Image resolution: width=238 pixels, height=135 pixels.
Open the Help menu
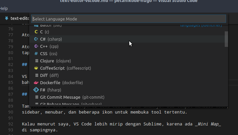point(4,9)
